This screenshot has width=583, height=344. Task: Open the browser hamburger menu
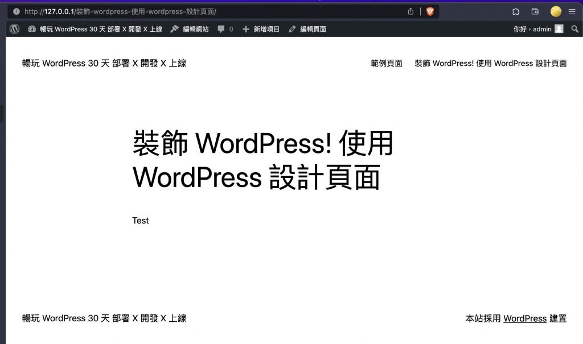[572, 11]
